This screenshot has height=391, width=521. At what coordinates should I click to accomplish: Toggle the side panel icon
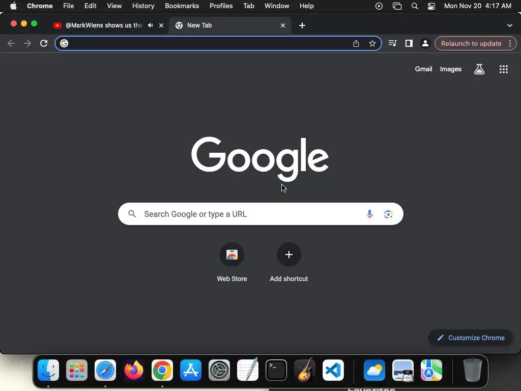[409, 43]
